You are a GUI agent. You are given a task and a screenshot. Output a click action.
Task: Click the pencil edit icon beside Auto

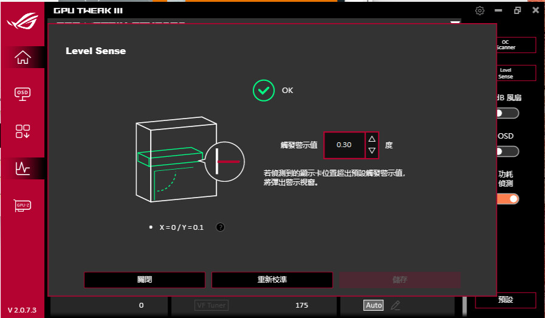coord(396,305)
